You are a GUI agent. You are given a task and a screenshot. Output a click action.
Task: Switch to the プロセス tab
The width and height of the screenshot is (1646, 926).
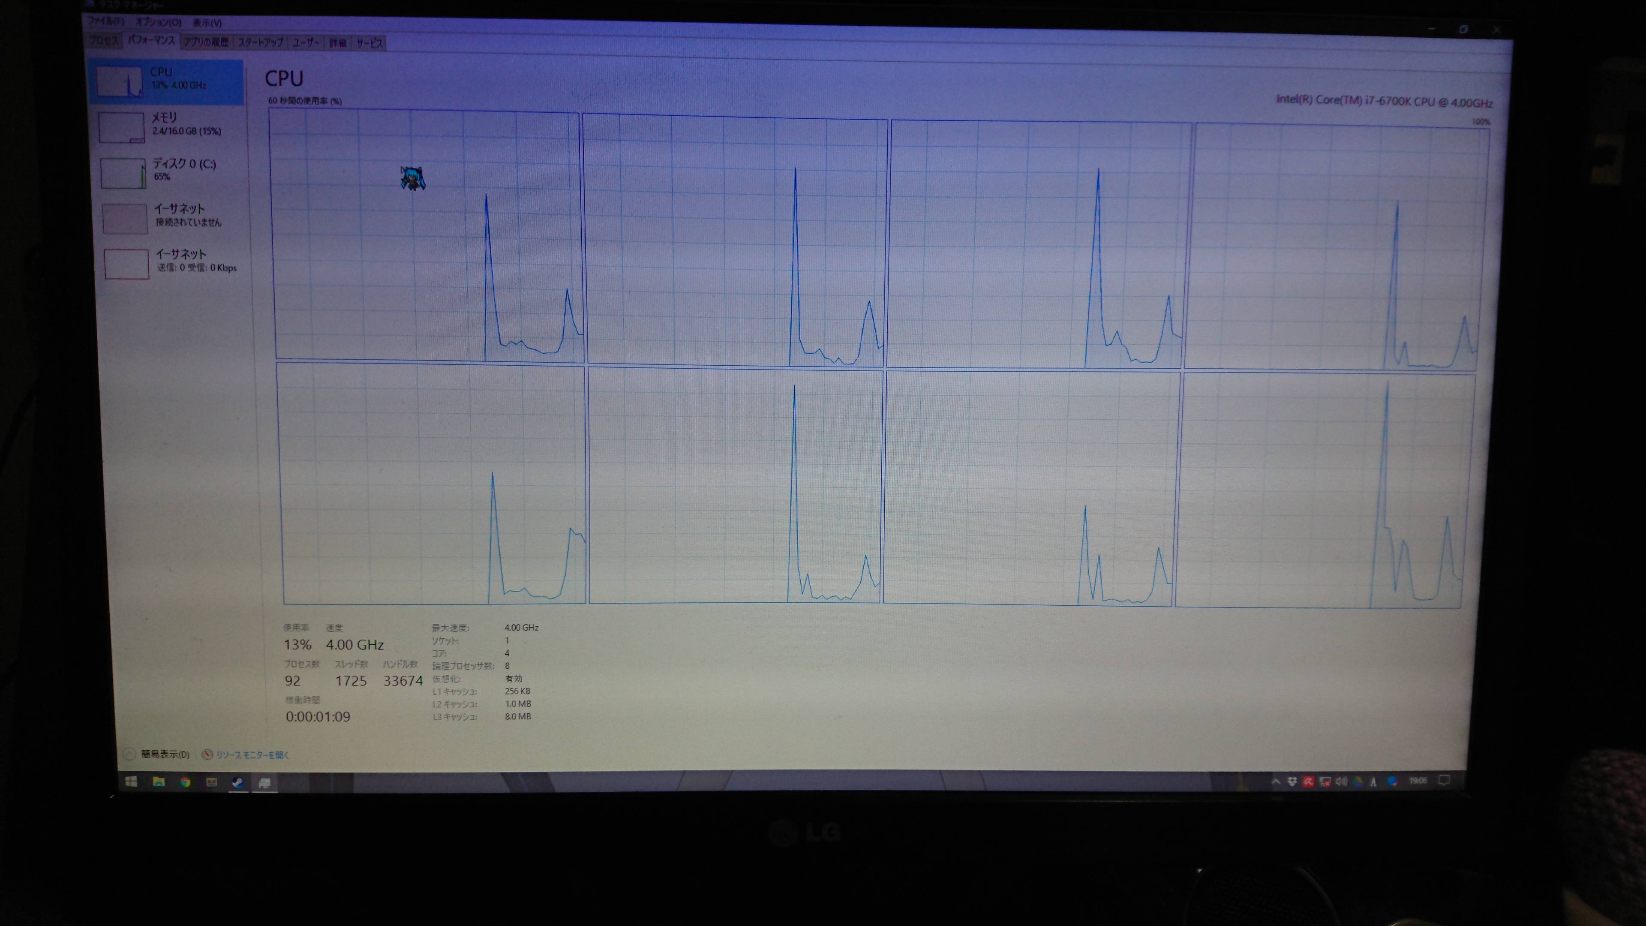103,40
